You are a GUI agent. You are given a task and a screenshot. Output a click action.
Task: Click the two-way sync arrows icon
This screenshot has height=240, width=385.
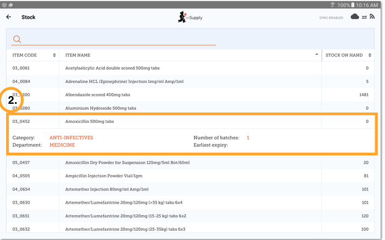(x=364, y=17)
